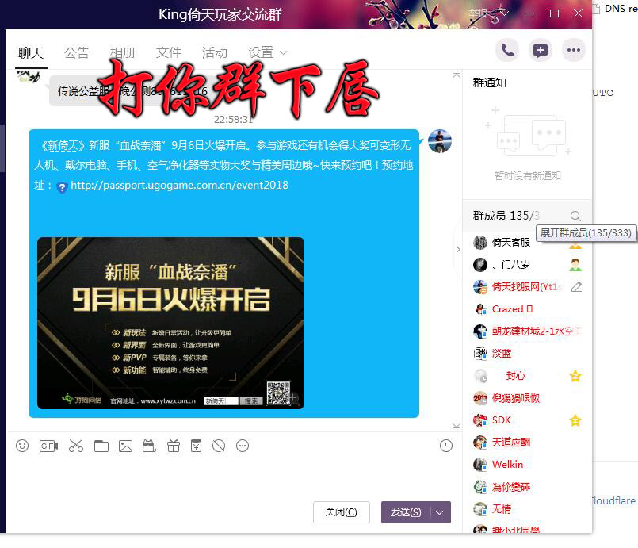Open the passport.ugogame.com.cn event link
The height and width of the screenshot is (548, 638).
click(179, 186)
